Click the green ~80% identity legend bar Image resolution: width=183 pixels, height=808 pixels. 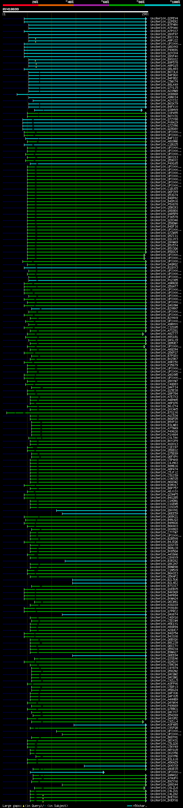(x=127, y=5)
